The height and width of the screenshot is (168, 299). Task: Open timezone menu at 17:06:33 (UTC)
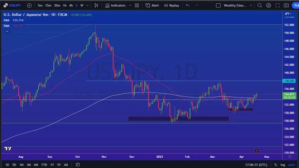[256, 165]
